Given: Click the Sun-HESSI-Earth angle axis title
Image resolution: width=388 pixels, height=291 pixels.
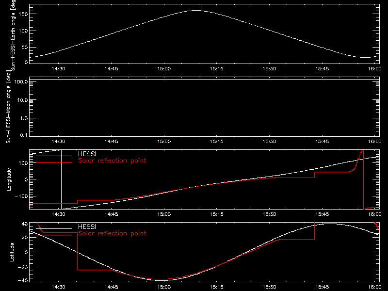Looking at the screenshot, I should tap(13, 35).
